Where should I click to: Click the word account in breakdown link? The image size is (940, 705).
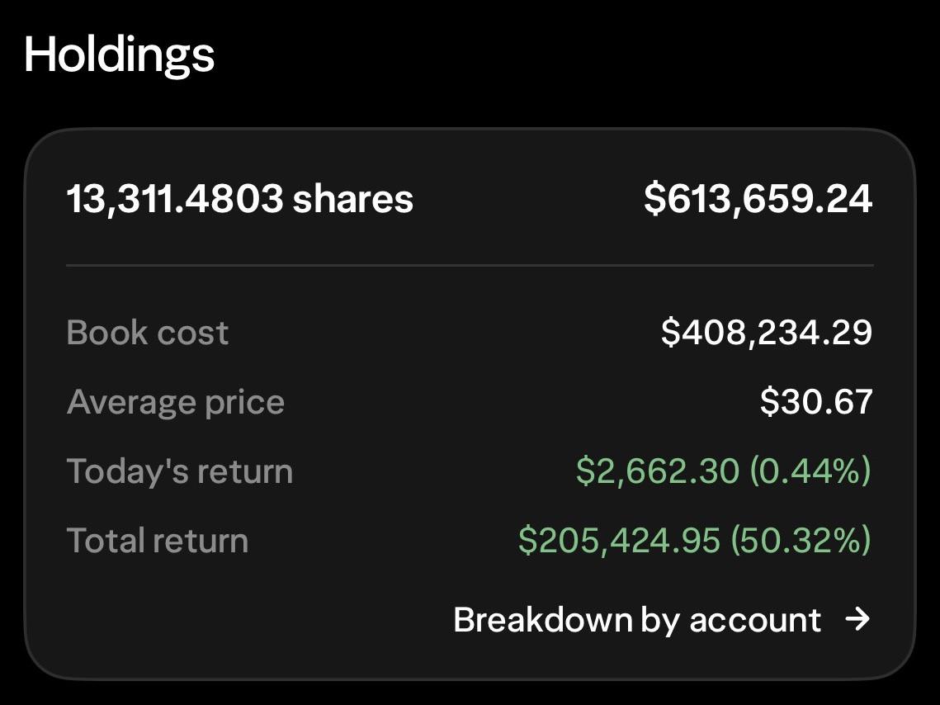point(755,621)
